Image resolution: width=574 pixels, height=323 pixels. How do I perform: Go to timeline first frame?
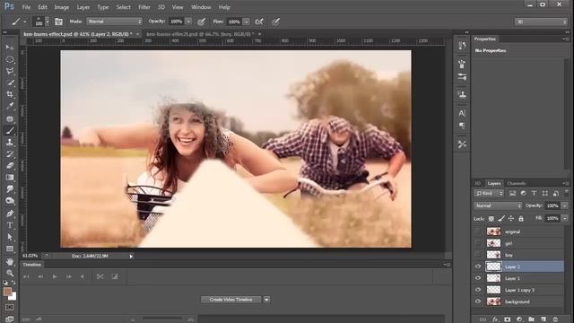click(26, 277)
